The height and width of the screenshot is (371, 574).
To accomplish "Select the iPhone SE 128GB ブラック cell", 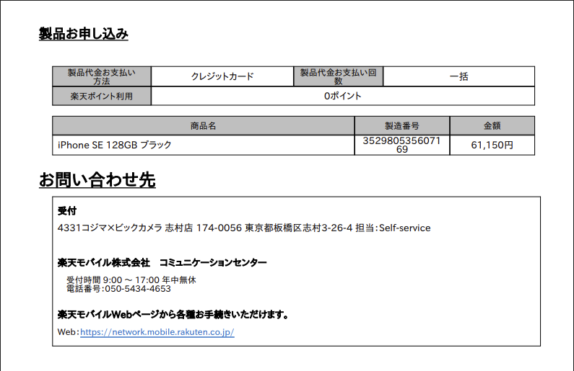I will (x=204, y=145).
